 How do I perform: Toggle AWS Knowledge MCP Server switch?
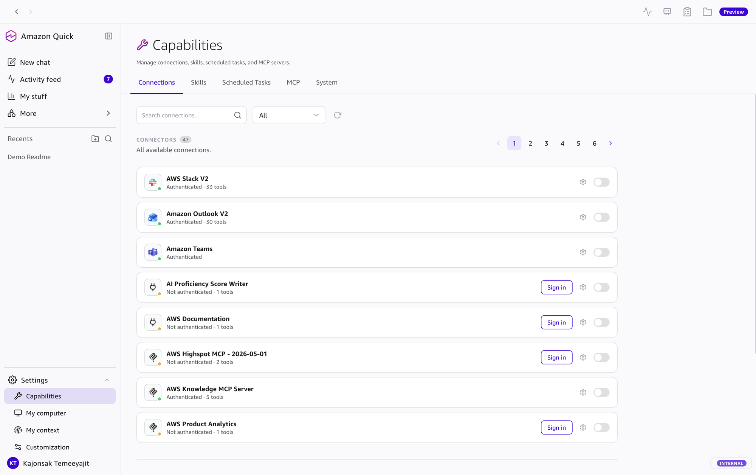[601, 393]
